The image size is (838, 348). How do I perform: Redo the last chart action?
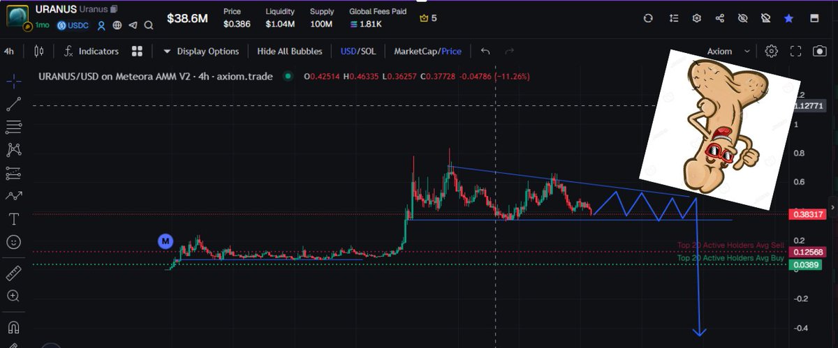pyautogui.click(x=510, y=51)
